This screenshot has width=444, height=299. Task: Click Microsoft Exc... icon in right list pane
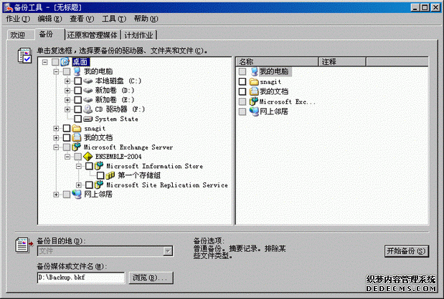[x=254, y=101]
